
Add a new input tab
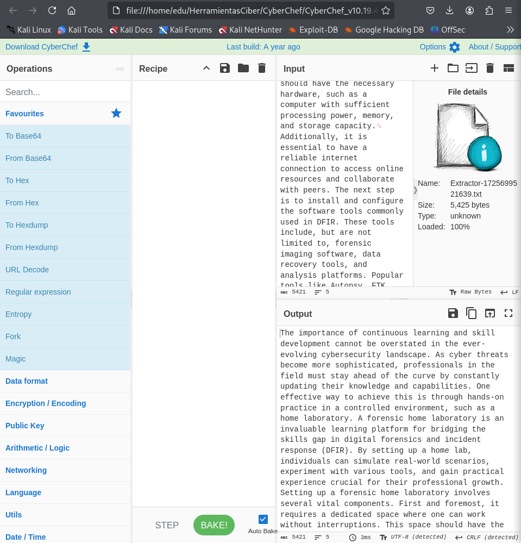tap(435, 68)
